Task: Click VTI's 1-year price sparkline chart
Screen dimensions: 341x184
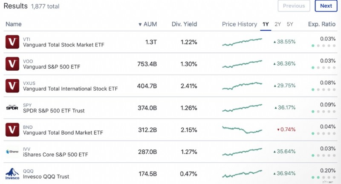Action: [242, 42]
